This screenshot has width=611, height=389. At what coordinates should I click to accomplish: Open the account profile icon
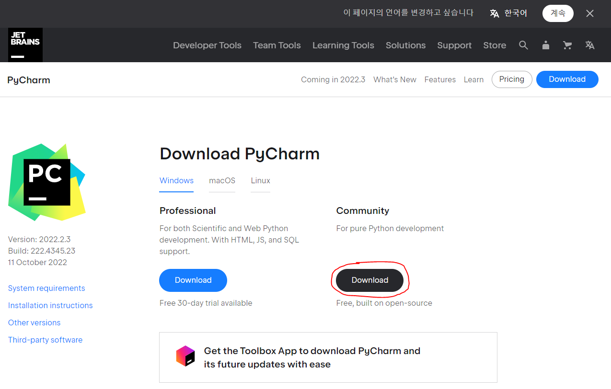(x=546, y=45)
